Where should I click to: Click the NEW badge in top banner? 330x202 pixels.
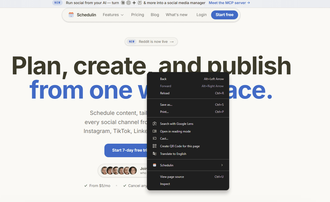click(x=57, y=3)
